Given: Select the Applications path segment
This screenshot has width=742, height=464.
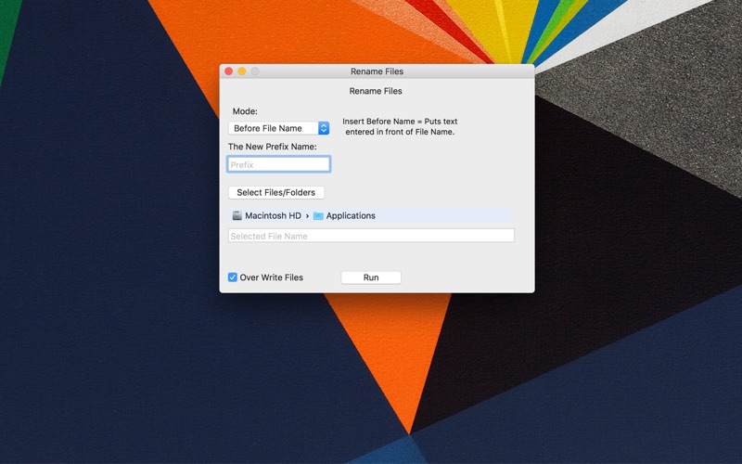Looking at the screenshot, I should pos(344,216).
